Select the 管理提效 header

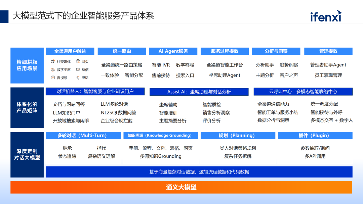[x=328, y=51]
